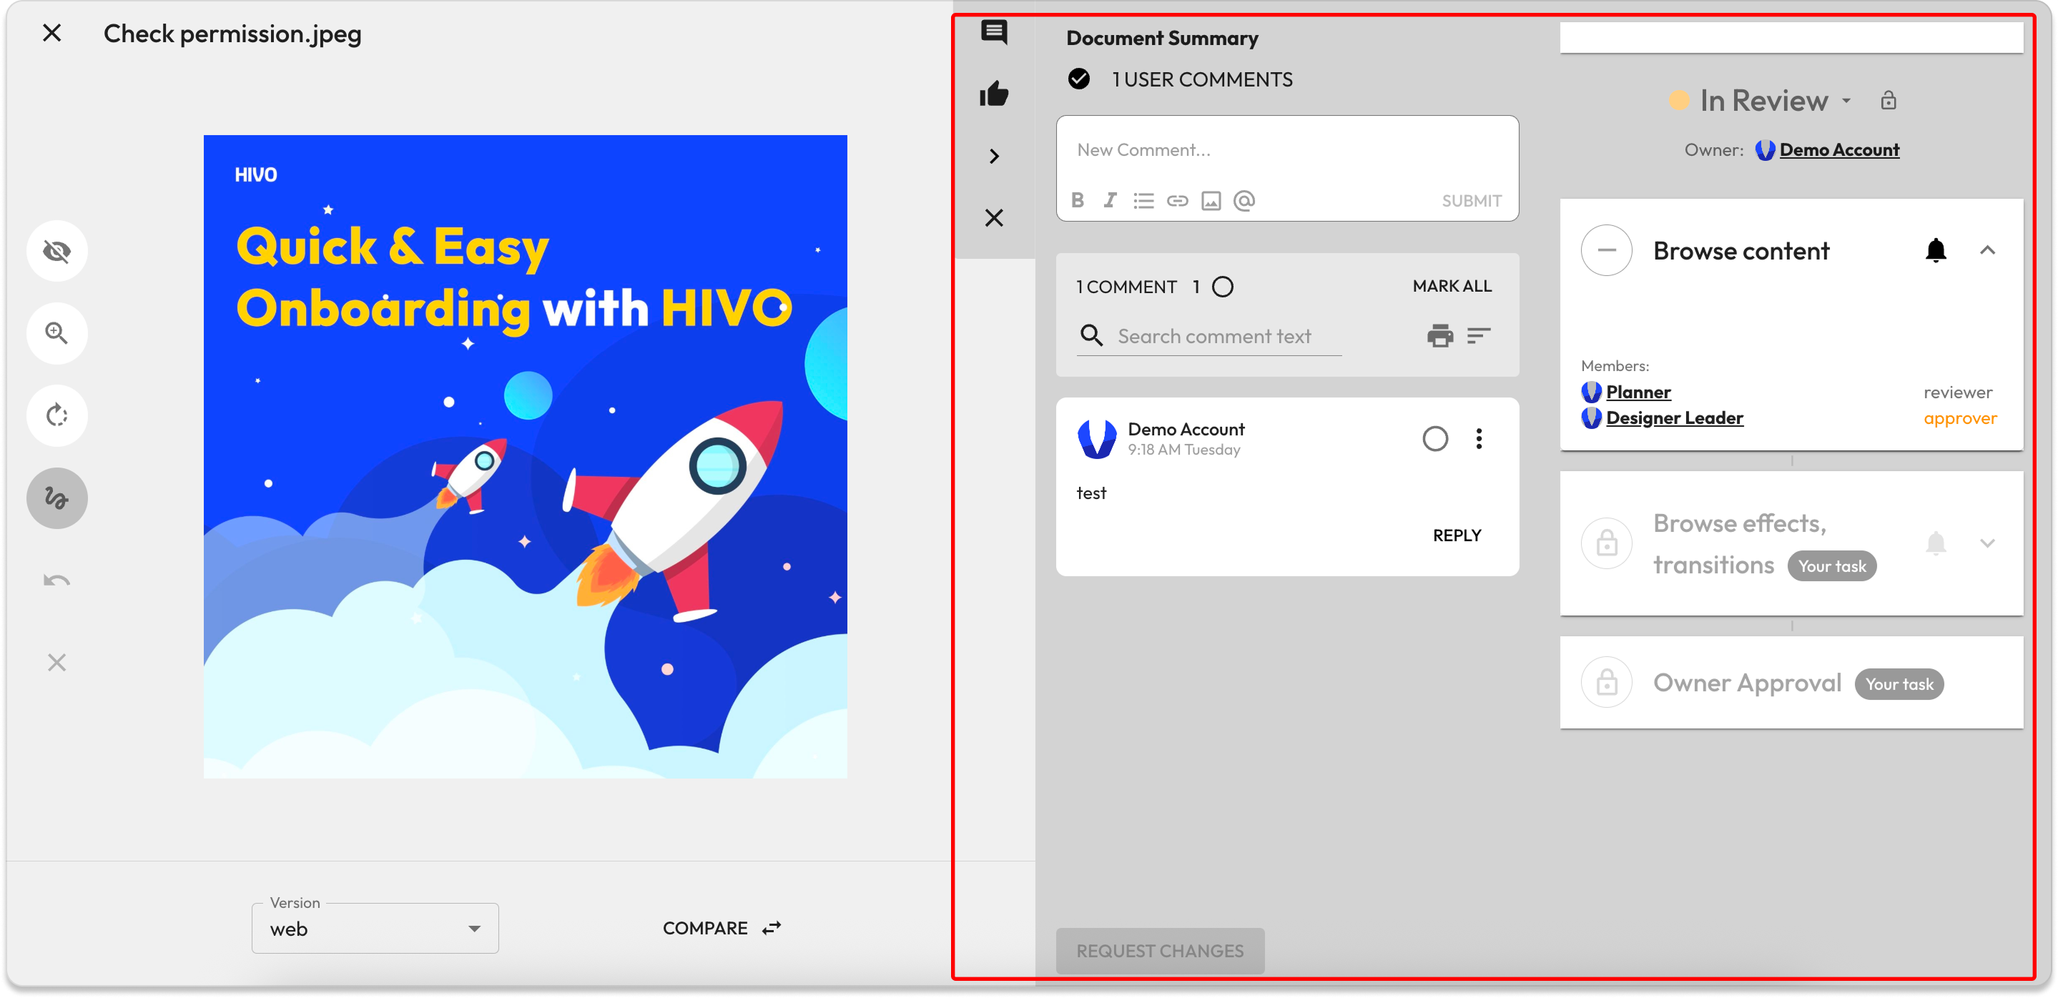This screenshot has height=998, width=2058.
Task: Click the zoom-in magnifier tool
Action: [56, 333]
